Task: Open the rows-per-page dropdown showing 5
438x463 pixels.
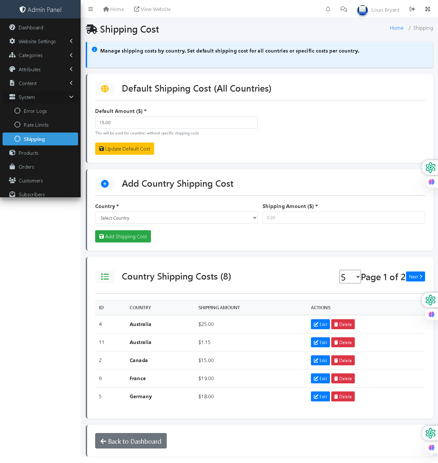Action: 350,277
